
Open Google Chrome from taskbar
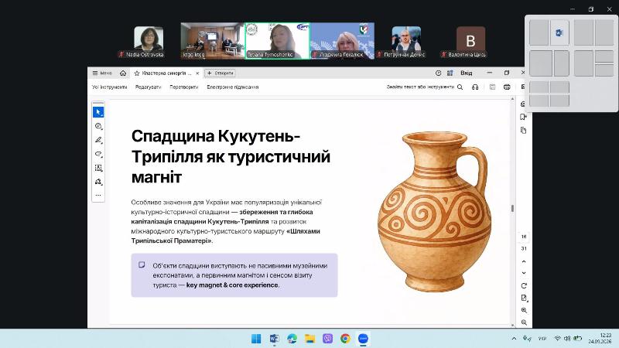point(345,339)
